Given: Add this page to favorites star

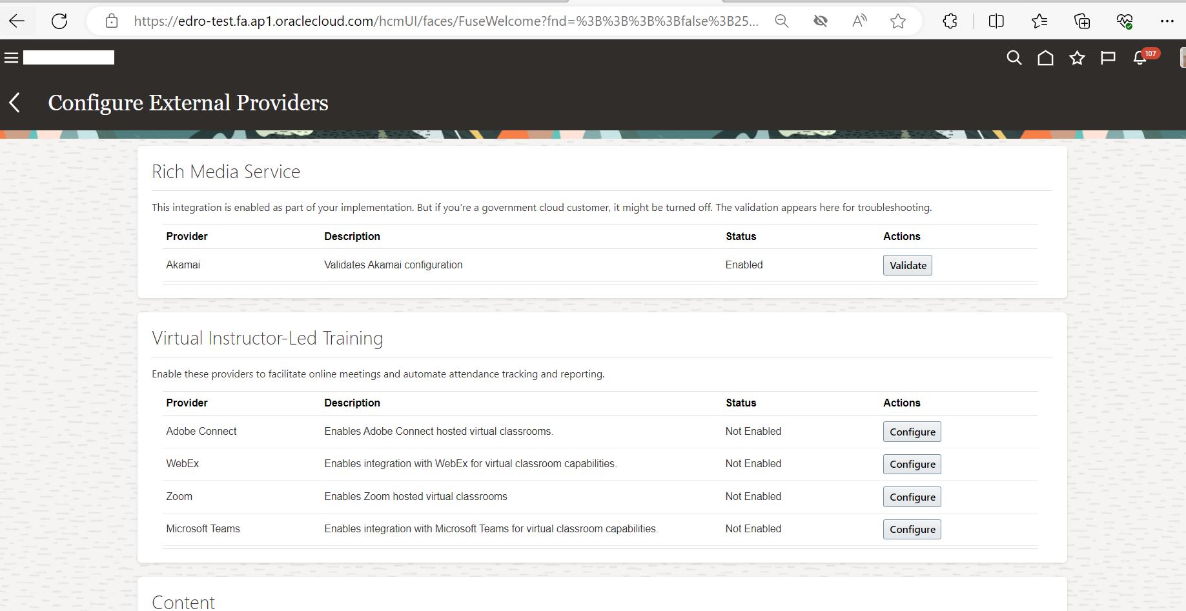Looking at the screenshot, I should pos(898,21).
